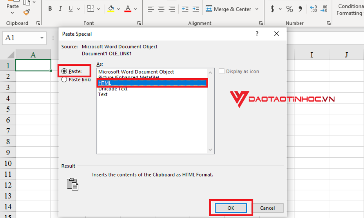Open underline style dropdown arrow

79,9
